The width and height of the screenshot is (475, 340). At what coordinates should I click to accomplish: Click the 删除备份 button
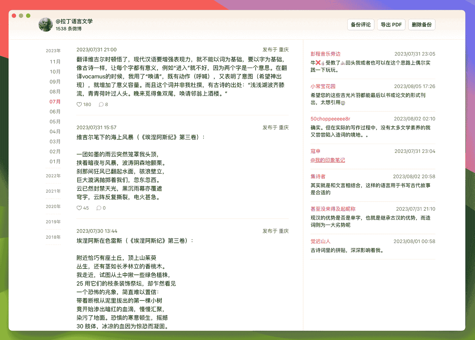422,25
